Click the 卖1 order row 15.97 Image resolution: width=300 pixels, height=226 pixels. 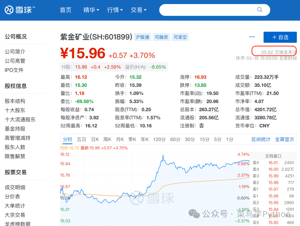[x=273, y=189]
